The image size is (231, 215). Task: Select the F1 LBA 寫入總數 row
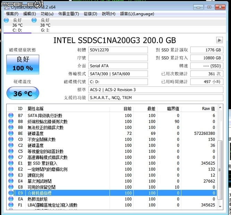tap(112, 205)
